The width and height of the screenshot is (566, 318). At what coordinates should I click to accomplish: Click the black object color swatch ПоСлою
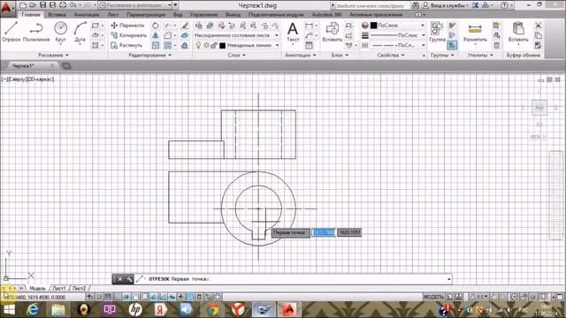pos(373,26)
